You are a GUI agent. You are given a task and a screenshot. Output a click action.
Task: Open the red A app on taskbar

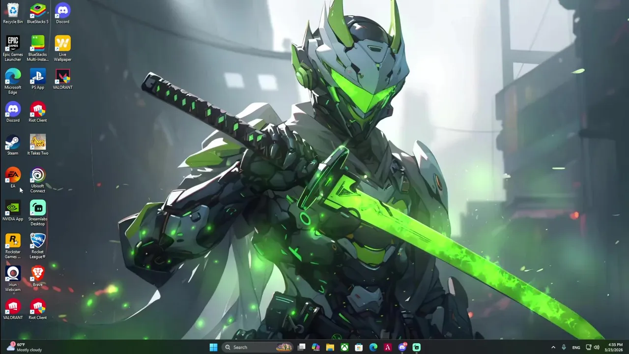point(388,347)
